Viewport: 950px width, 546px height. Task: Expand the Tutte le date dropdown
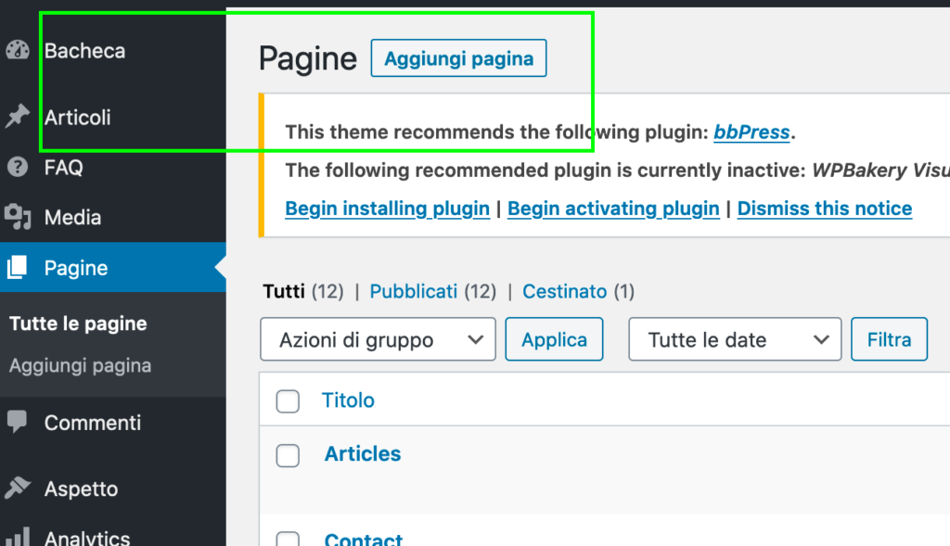(x=735, y=339)
